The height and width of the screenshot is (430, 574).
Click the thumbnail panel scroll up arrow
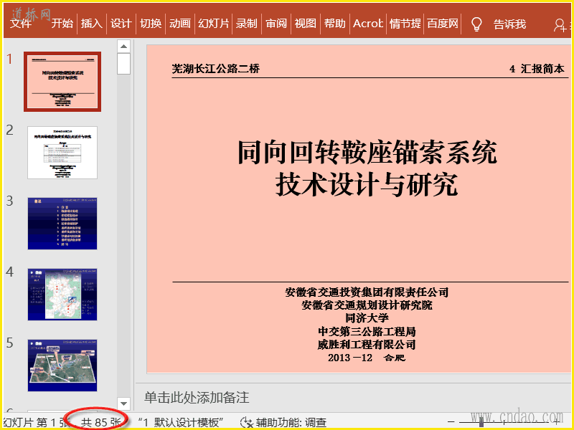(123, 47)
